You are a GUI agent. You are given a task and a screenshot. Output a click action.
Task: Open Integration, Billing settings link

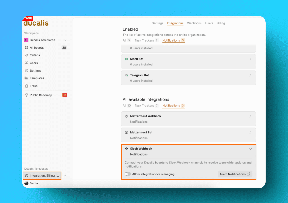[42, 176]
